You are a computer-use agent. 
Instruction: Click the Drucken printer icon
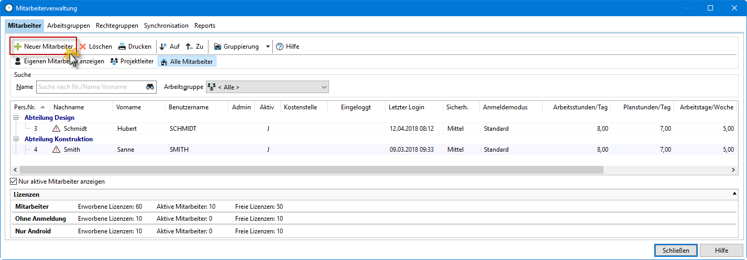pyautogui.click(x=122, y=47)
